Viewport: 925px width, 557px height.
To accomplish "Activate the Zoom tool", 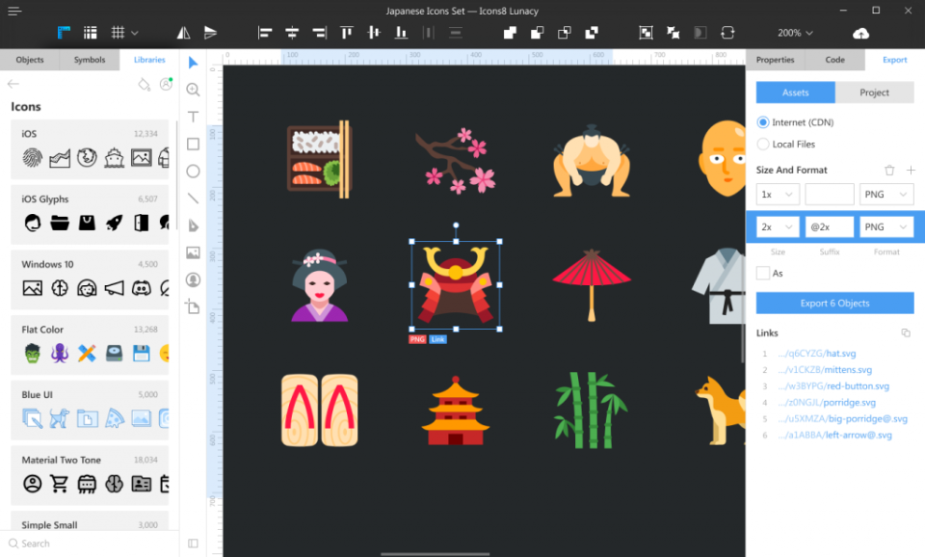I will pos(193,90).
